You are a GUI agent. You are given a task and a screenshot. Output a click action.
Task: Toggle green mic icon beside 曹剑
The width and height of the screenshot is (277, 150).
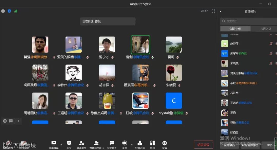152,57
